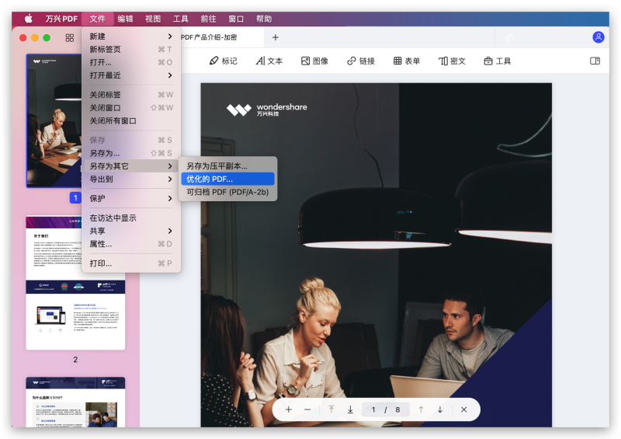Go to next page arrow

pos(440,409)
